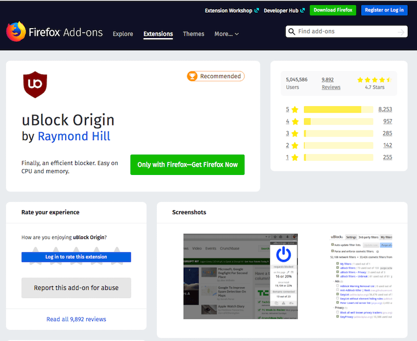
Task: Open the first screenshot with power button
Action: (x=240, y=276)
